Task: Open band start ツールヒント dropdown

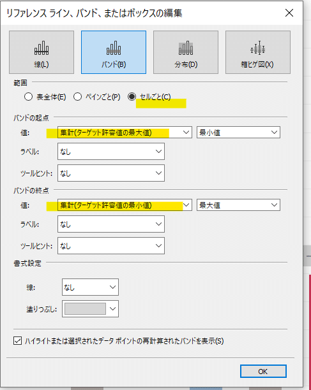Action: click(111, 173)
